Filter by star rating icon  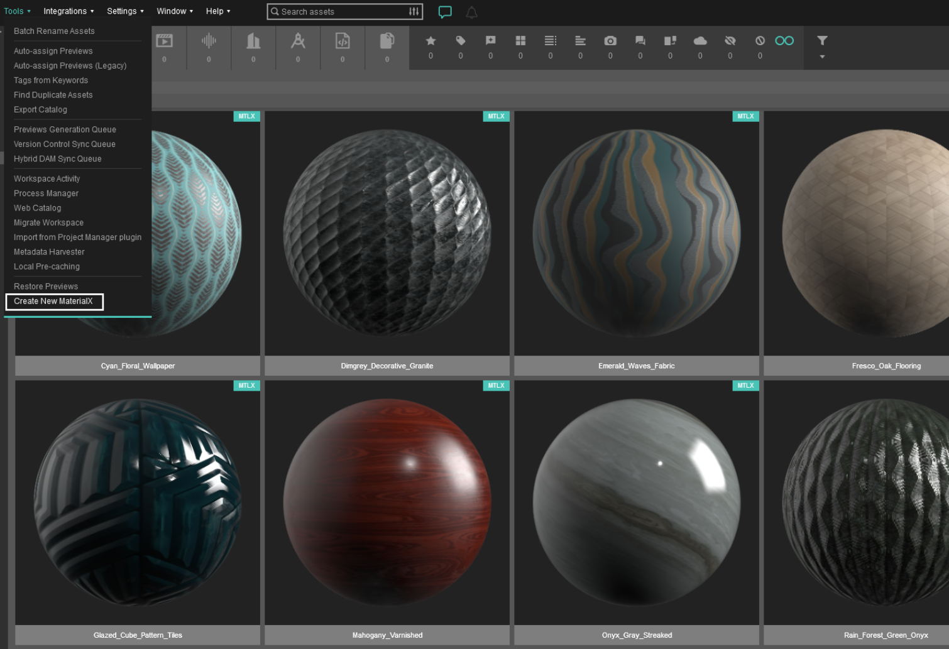coord(431,41)
